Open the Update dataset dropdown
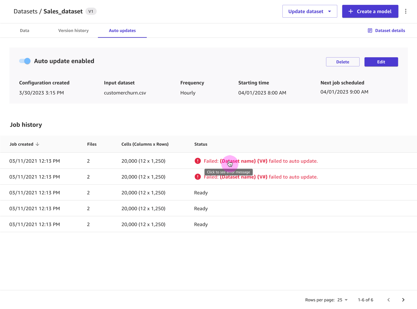The image size is (417, 309). [x=309, y=11]
